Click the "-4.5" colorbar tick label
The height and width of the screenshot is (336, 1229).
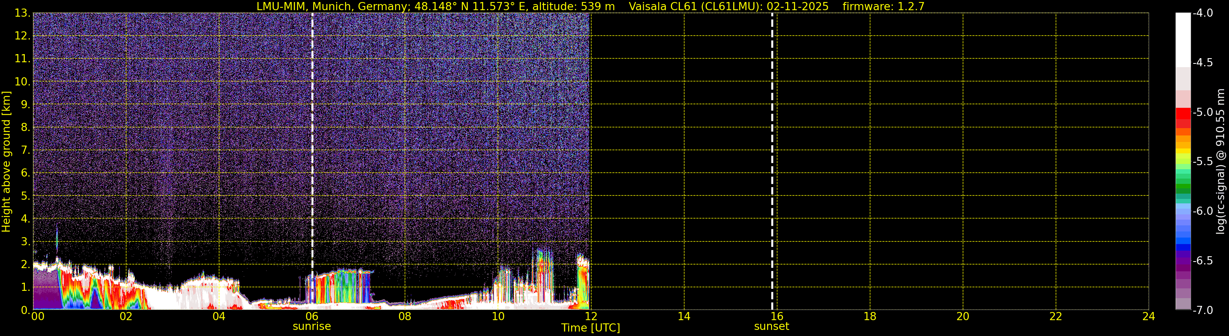pyautogui.click(x=1202, y=62)
